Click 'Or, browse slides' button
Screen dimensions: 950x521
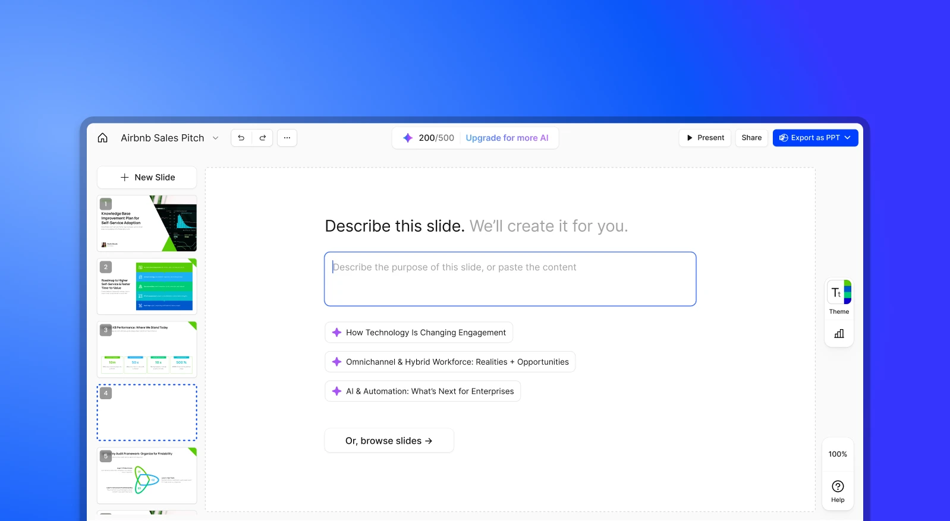click(x=389, y=441)
